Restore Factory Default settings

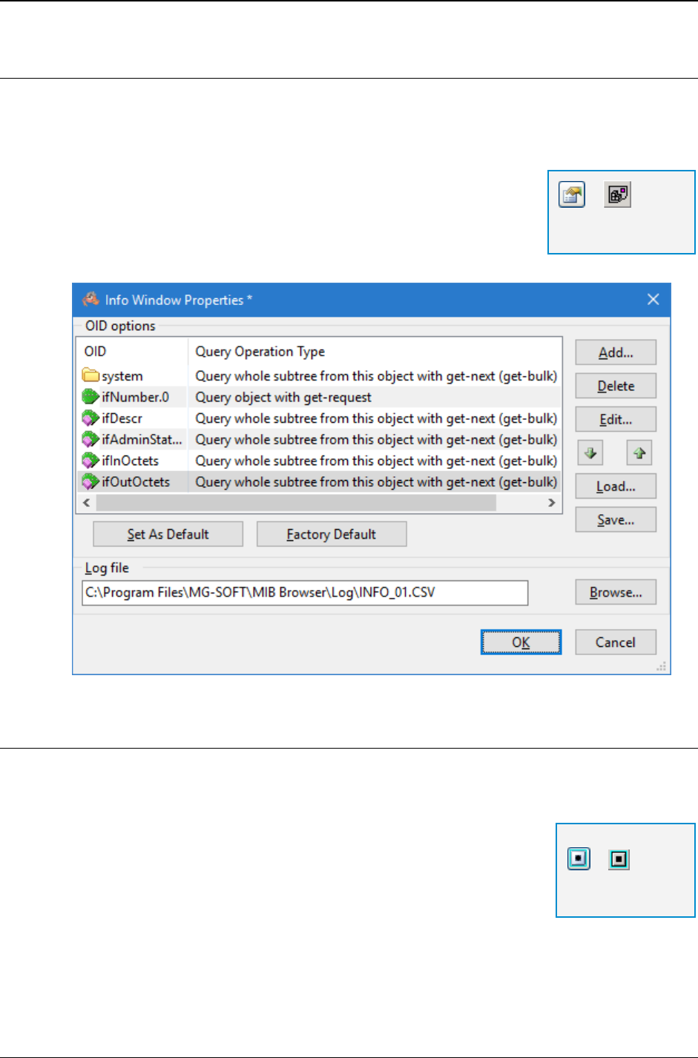pyautogui.click(x=332, y=534)
